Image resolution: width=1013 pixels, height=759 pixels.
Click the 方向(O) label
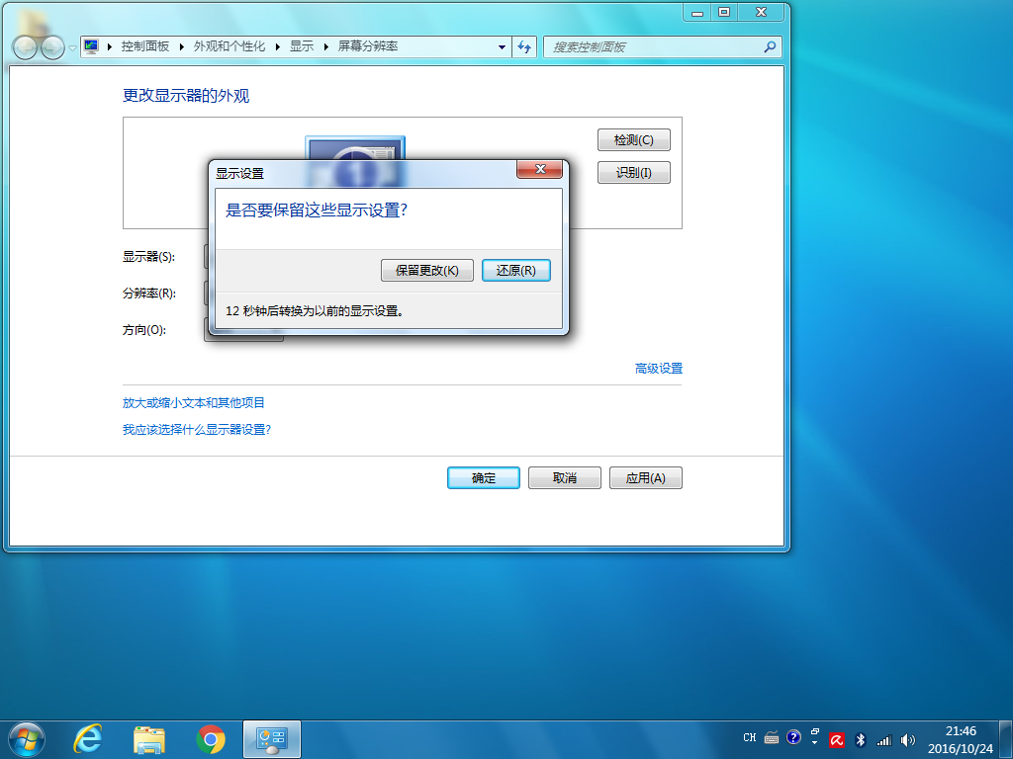(144, 330)
